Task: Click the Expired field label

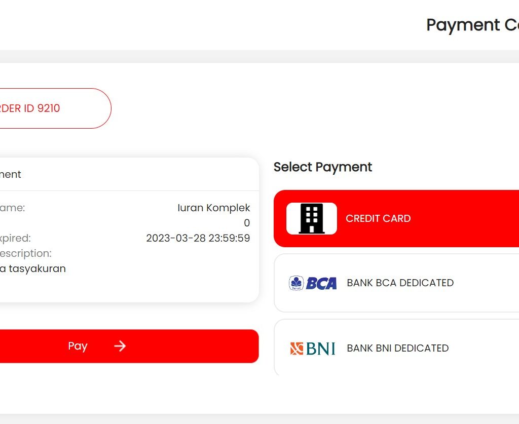Action: pos(15,238)
